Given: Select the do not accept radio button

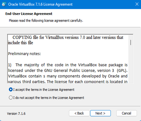Looking at the screenshot, I should pos(11,98).
